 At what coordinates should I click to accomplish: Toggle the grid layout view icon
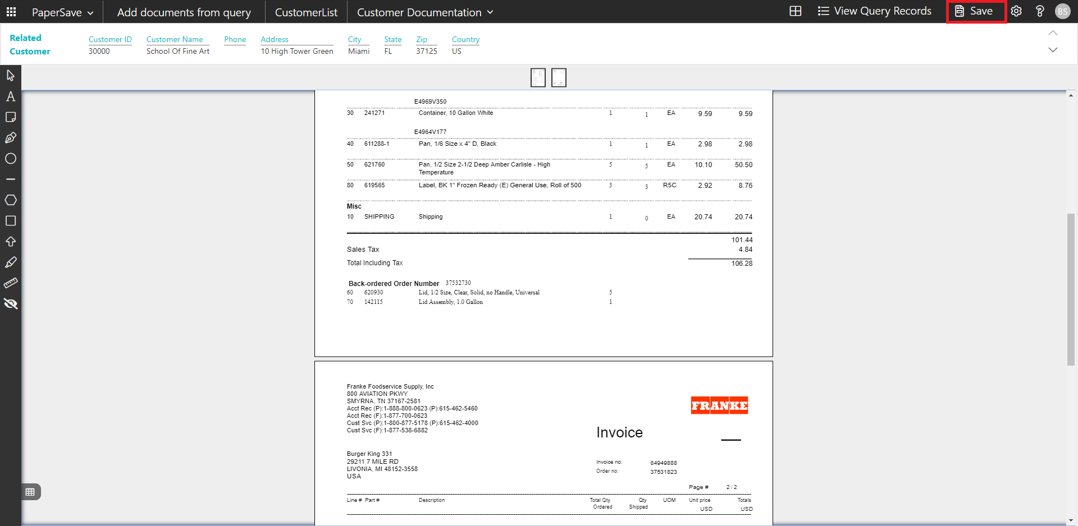[x=795, y=11]
